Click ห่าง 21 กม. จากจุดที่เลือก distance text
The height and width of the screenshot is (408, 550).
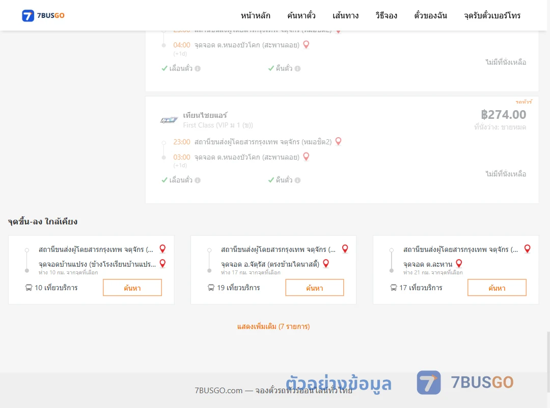click(x=433, y=272)
